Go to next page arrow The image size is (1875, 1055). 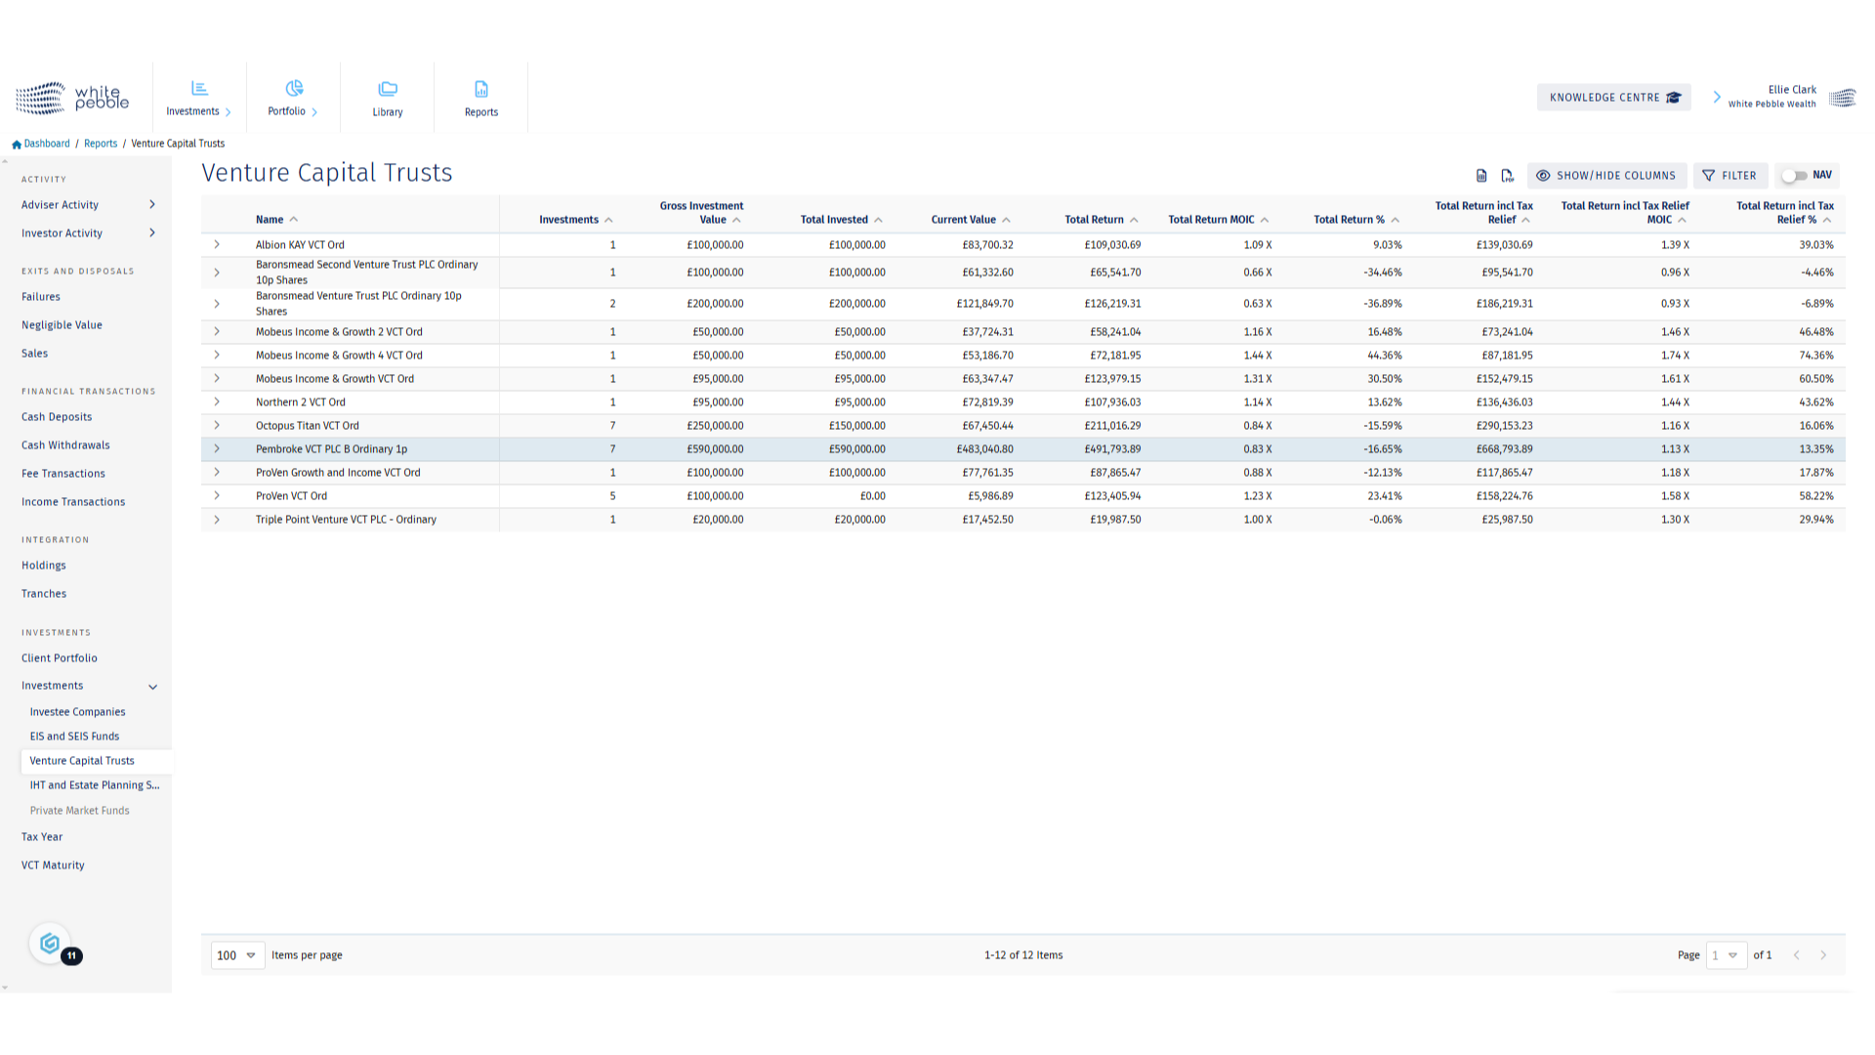click(x=1823, y=955)
